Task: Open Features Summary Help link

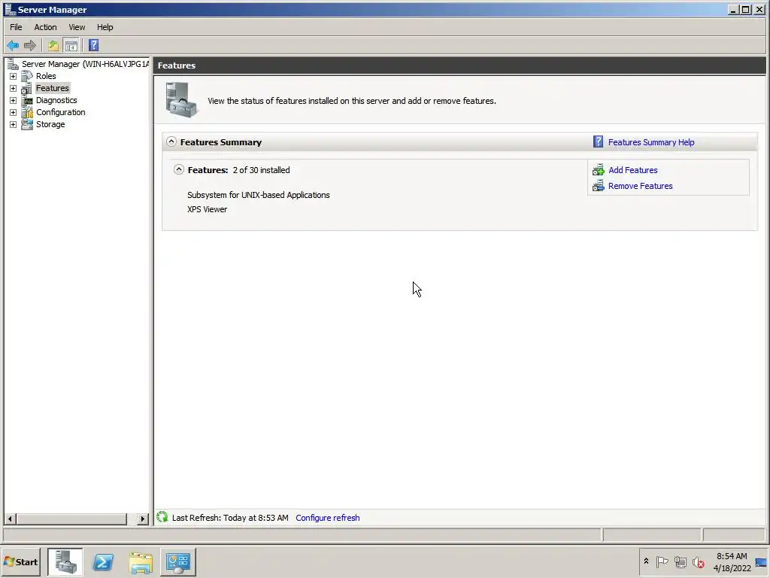Action: pyautogui.click(x=651, y=142)
